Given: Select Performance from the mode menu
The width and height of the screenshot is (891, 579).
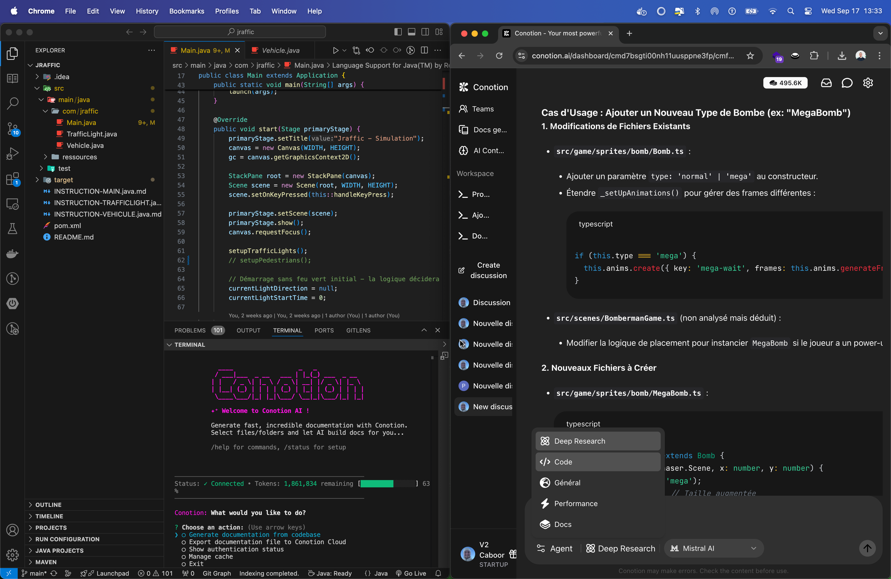Looking at the screenshot, I should (576, 504).
